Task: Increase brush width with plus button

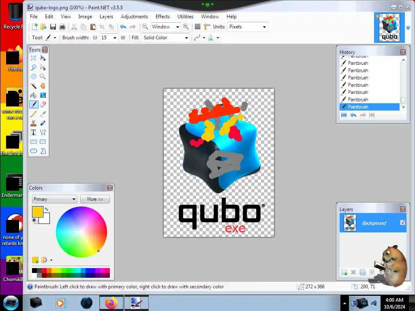Action: click(x=123, y=38)
